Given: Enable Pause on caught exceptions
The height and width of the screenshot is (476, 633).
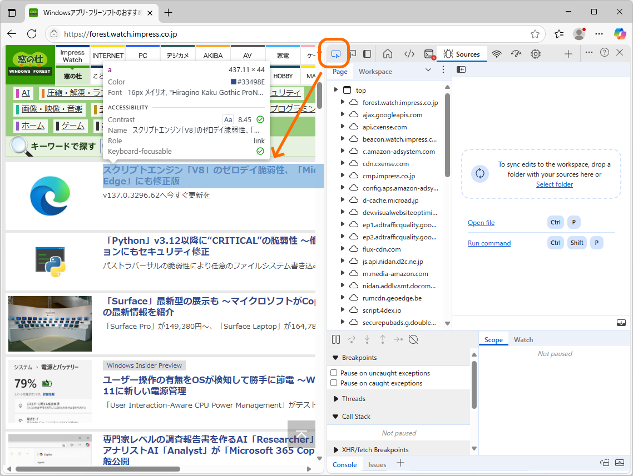Looking at the screenshot, I should point(334,383).
